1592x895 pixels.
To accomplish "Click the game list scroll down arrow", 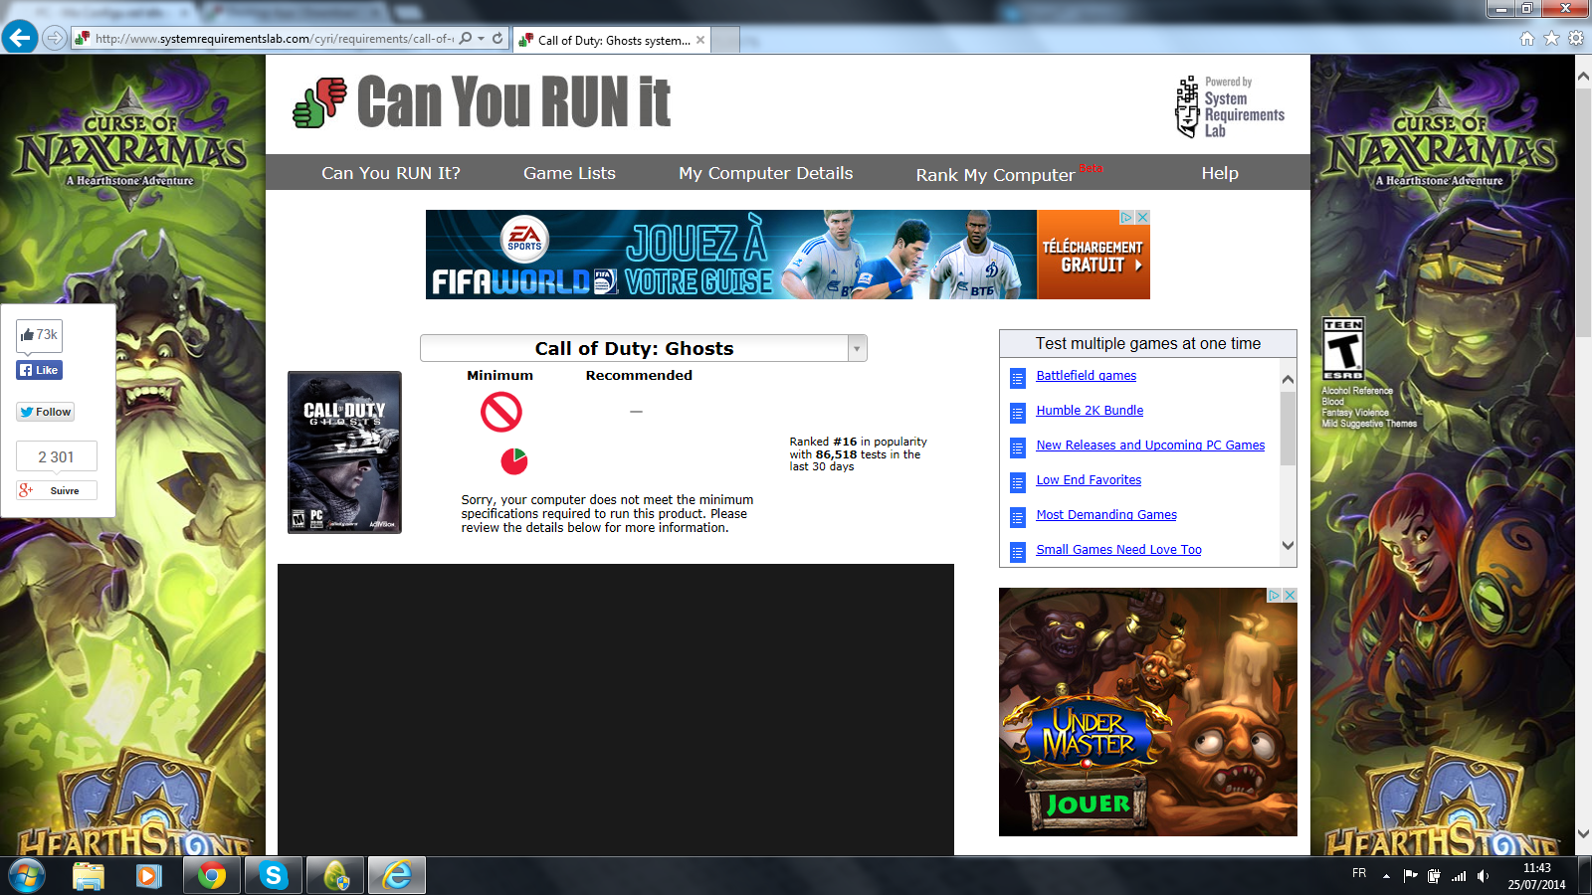I will [x=1288, y=545].
